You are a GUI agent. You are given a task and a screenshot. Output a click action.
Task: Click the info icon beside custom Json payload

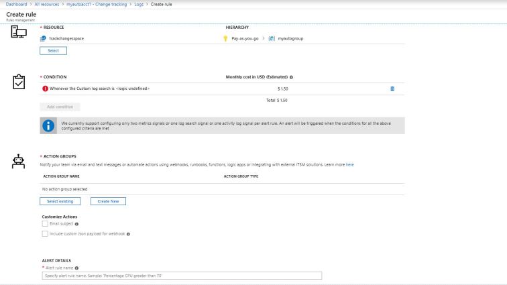[128, 234]
